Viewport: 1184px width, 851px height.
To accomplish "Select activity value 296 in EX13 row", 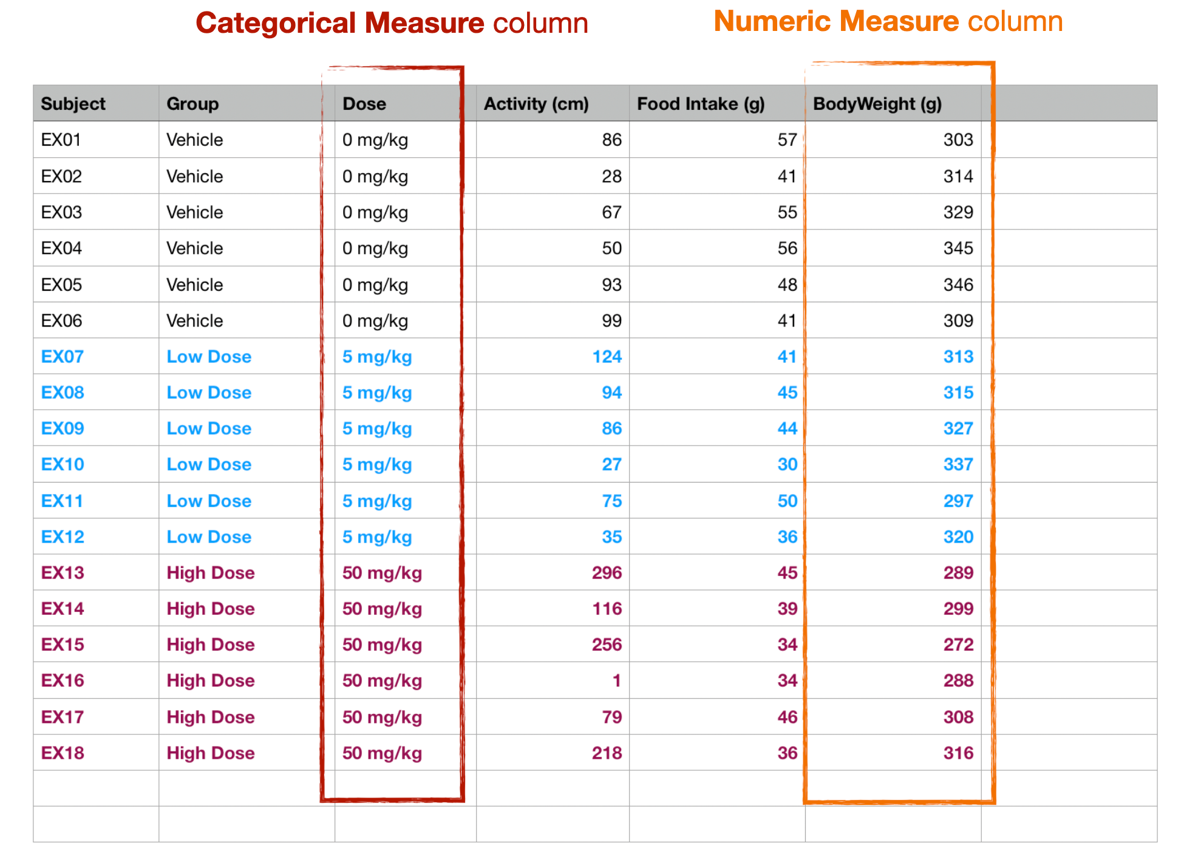I will [x=553, y=572].
